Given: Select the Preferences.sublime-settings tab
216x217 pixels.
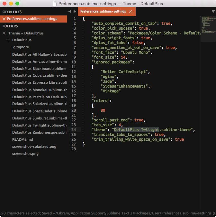Looking at the screenshot, I should (106, 12).
